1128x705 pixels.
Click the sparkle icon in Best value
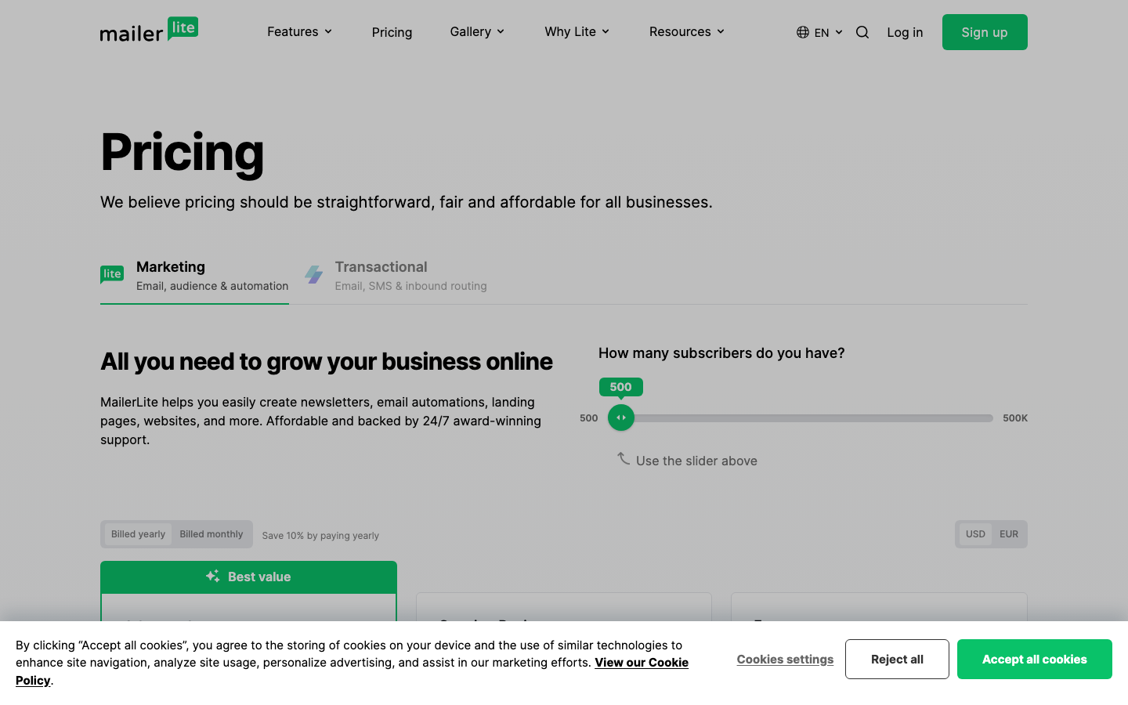pos(213,577)
